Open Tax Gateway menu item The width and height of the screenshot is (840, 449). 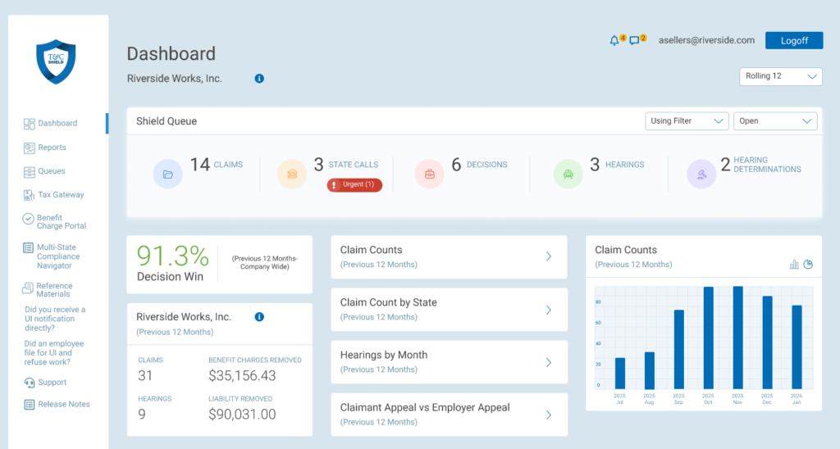(61, 195)
